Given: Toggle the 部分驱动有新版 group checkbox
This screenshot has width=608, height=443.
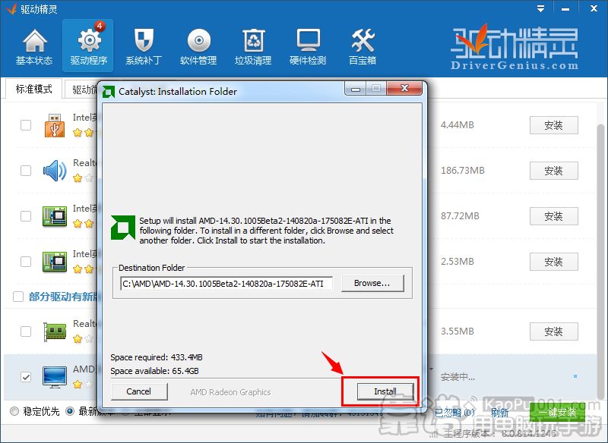Looking at the screenshot, I should click(x=18, y=297).
